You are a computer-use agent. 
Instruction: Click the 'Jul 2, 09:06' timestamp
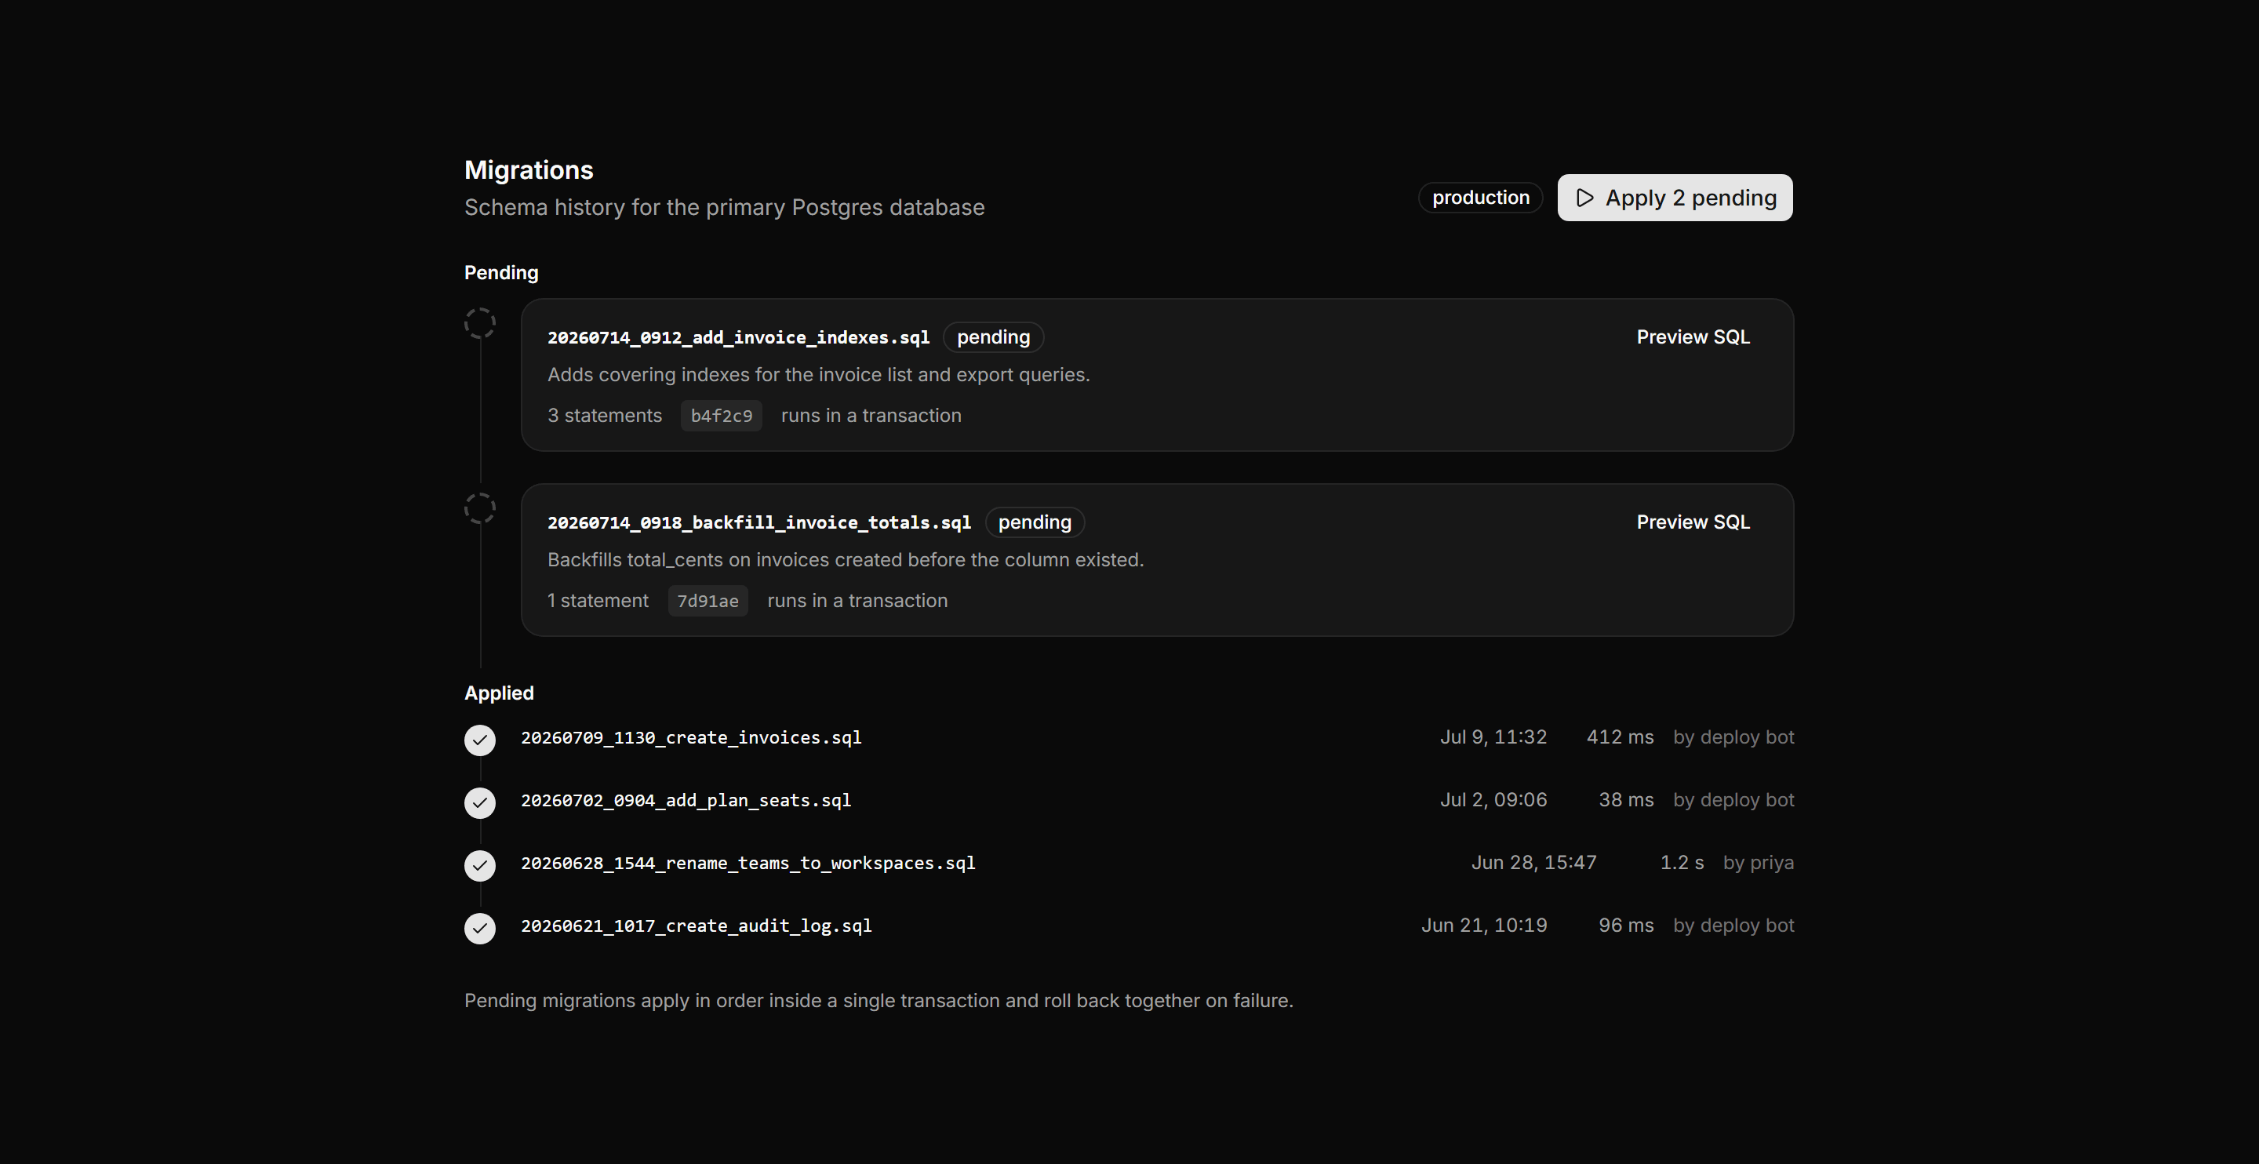coord(1493,800)
